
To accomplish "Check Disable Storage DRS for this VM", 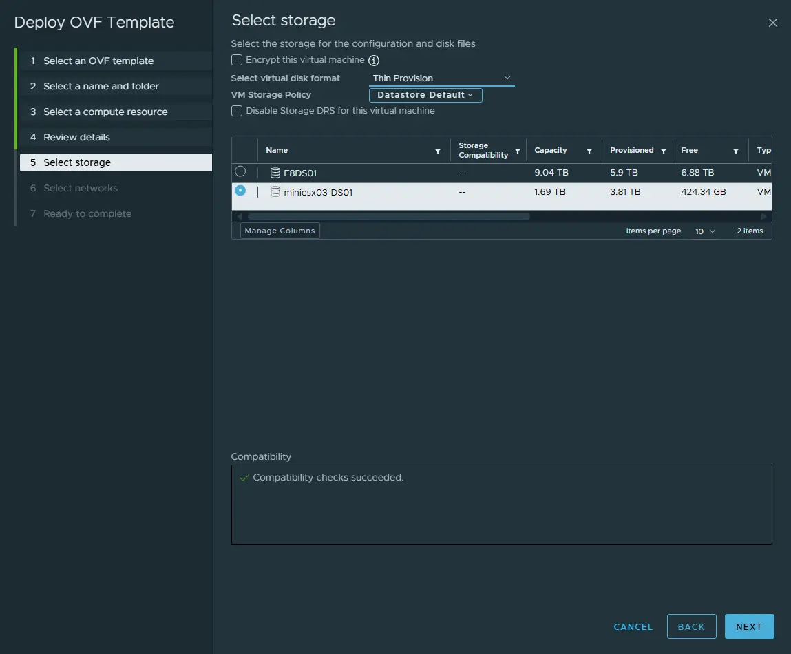I will tap(237, 111).
